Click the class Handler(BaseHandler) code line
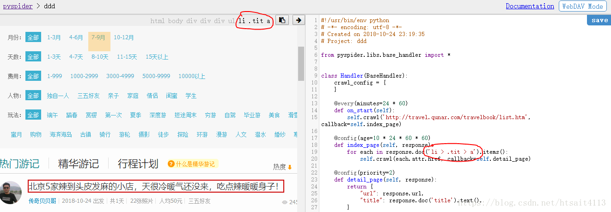This screenshot has height=212, width=611. (x=364, y=76)
